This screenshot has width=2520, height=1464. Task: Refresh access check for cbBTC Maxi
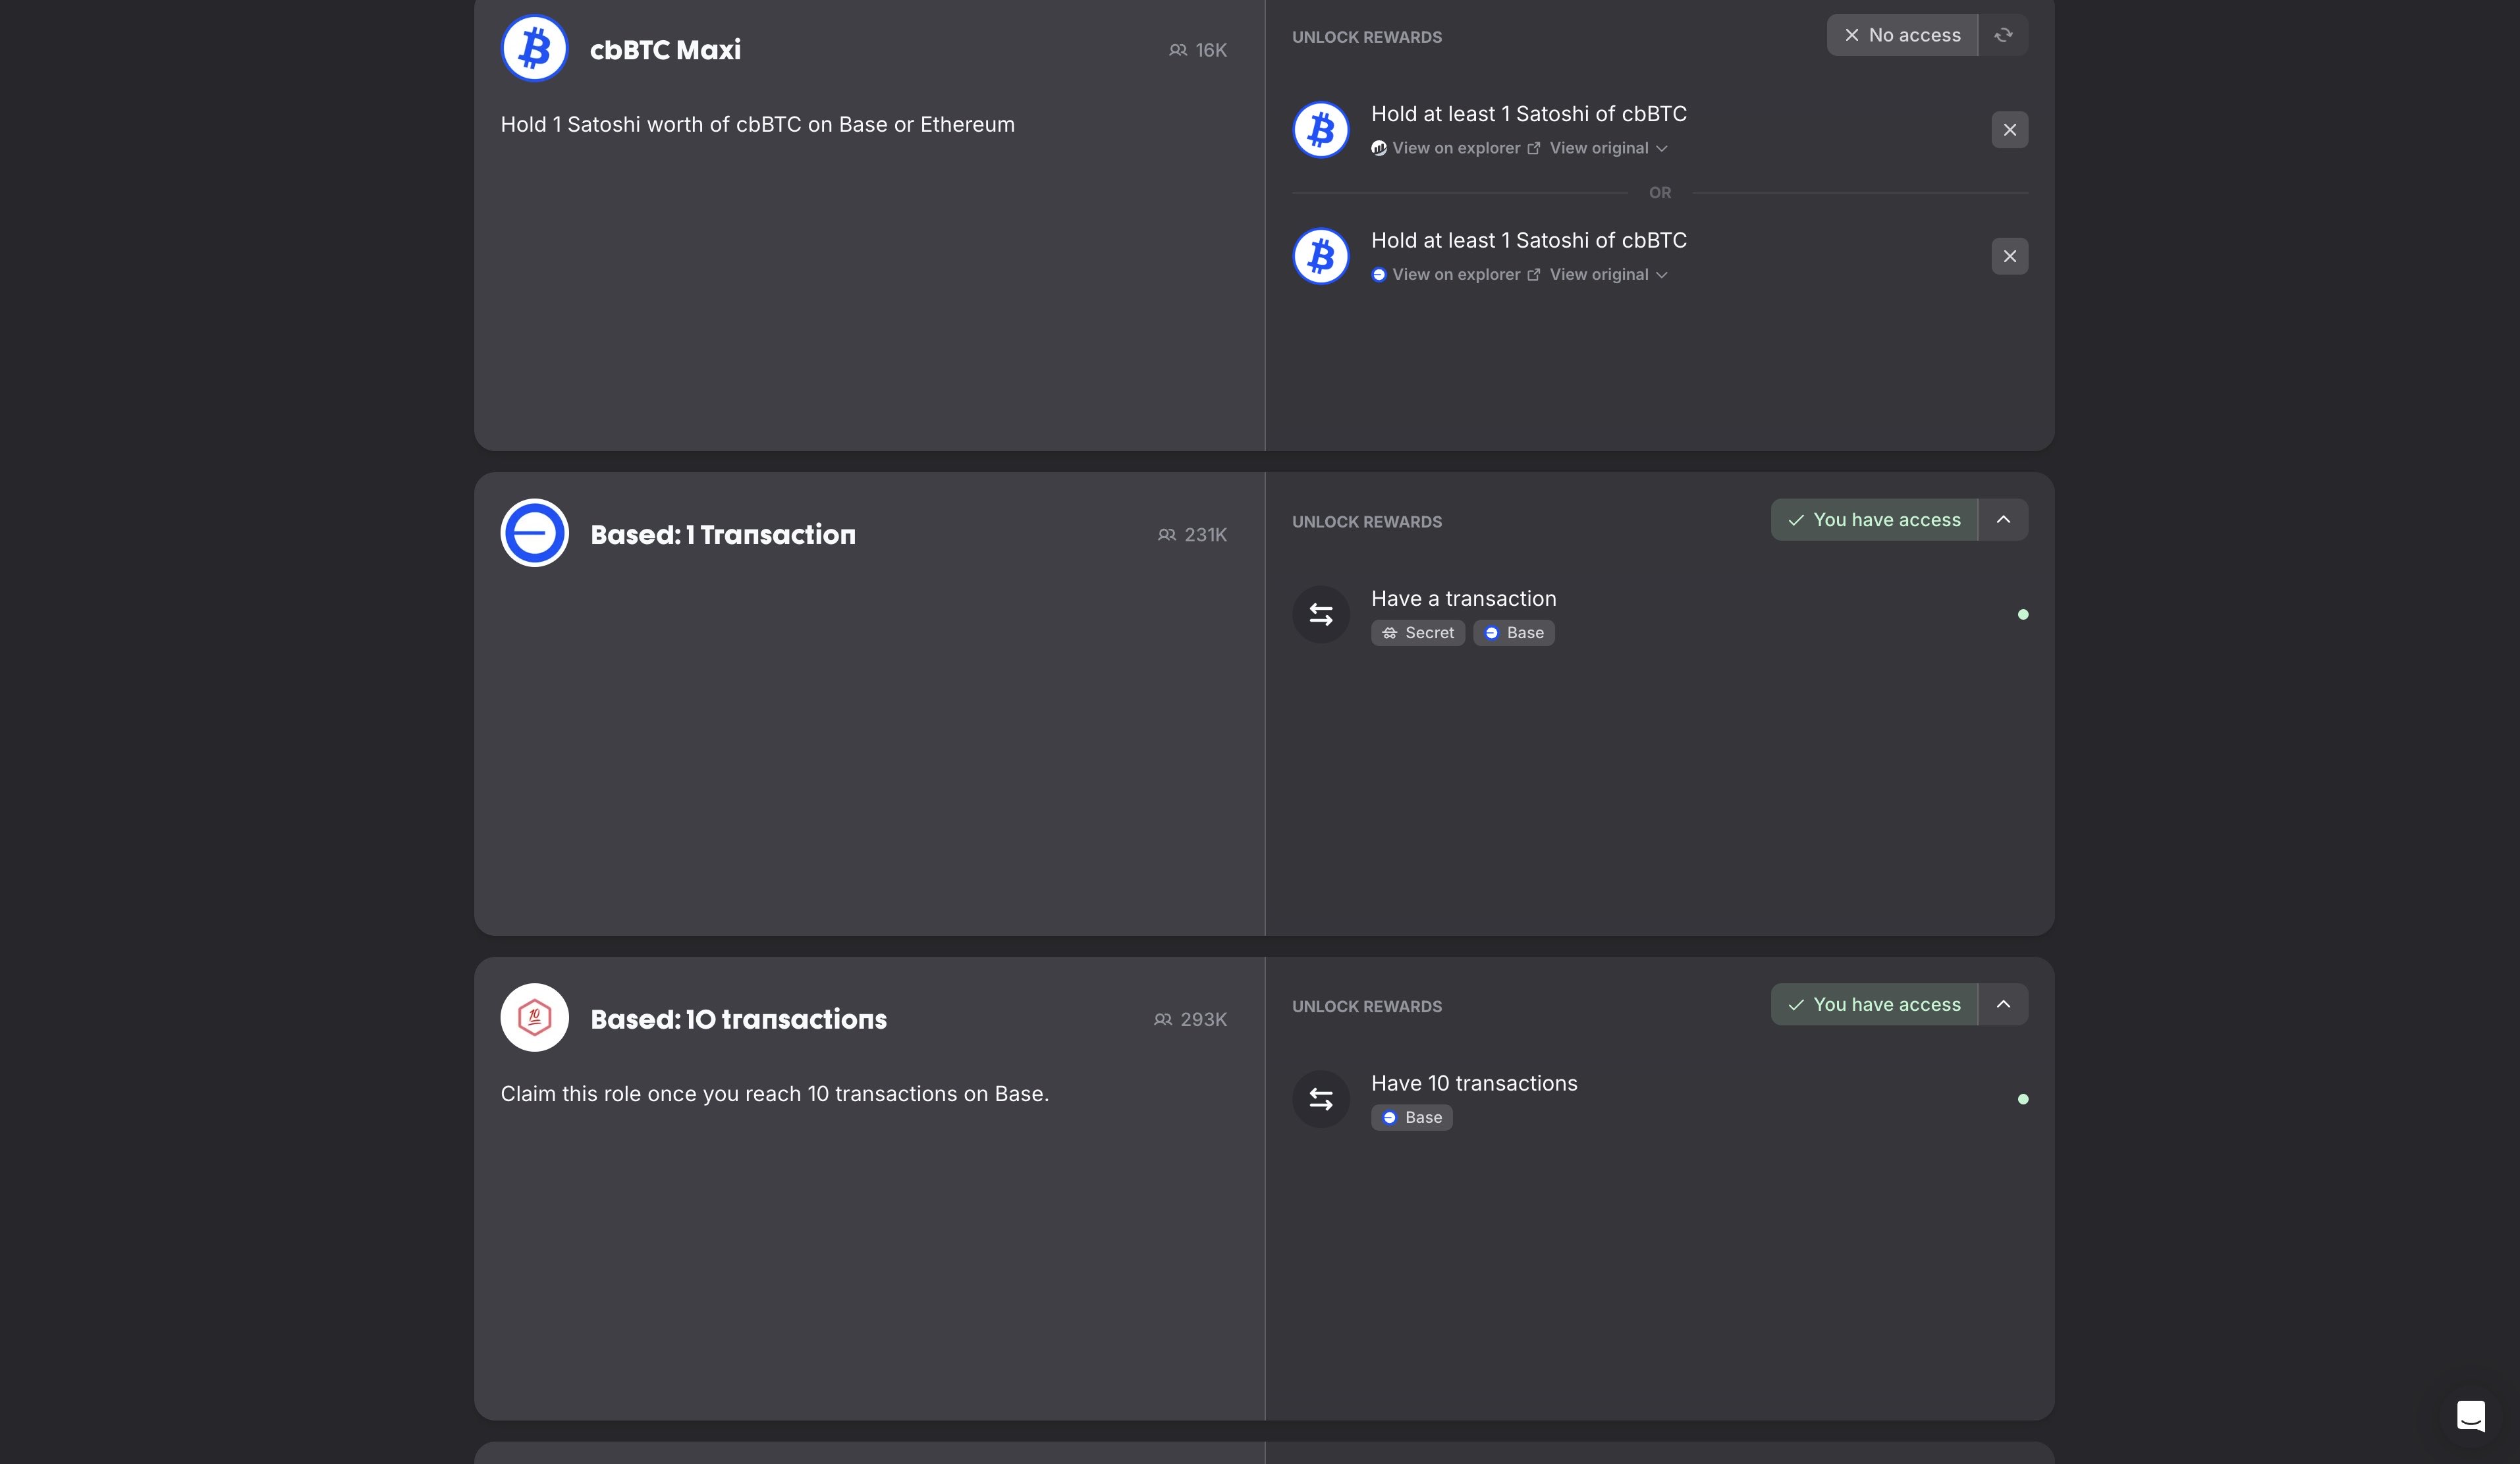pos(2003,35)
